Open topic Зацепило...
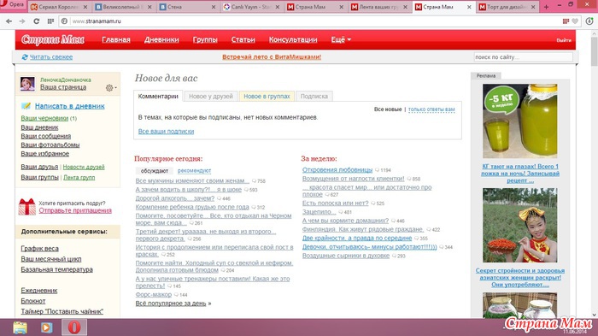This screenshot has height=336, width=598. coord(320,212)
